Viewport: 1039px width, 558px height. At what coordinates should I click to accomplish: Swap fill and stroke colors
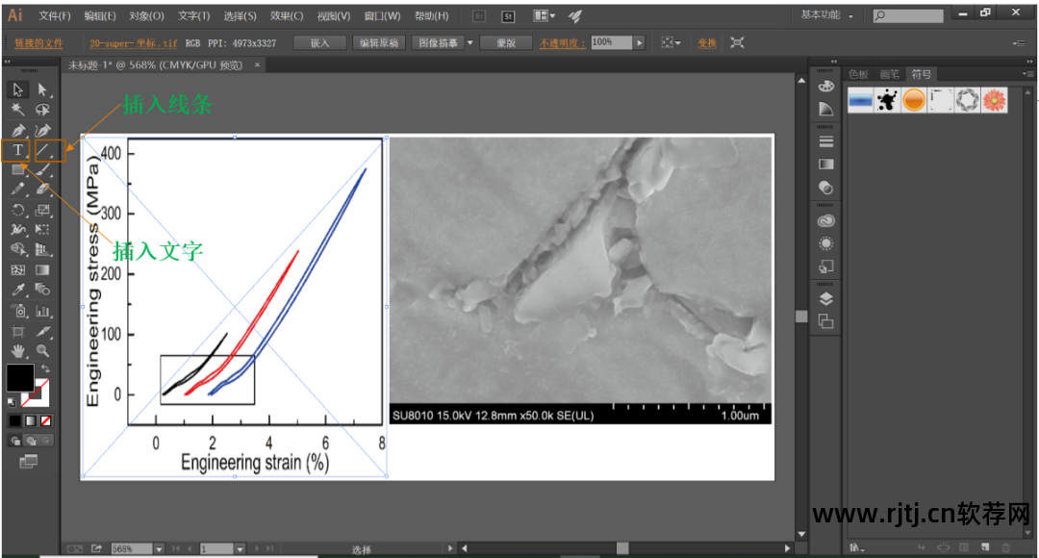coord(45,368)
